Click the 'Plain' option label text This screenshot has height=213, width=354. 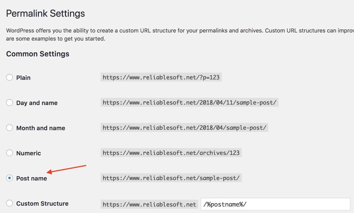click(23, 78)
